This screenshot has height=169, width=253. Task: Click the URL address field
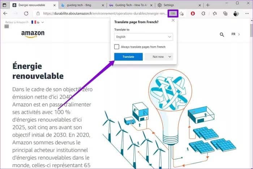(x=105, y=14)
